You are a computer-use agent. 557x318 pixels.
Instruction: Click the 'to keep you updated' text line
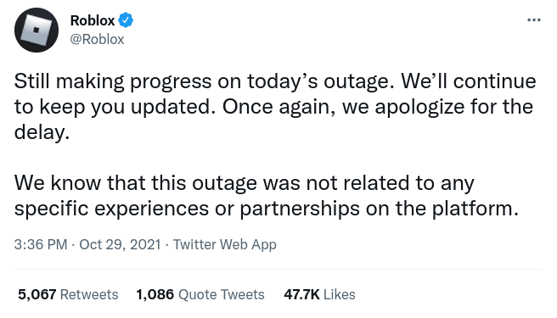tap(273, 107)
